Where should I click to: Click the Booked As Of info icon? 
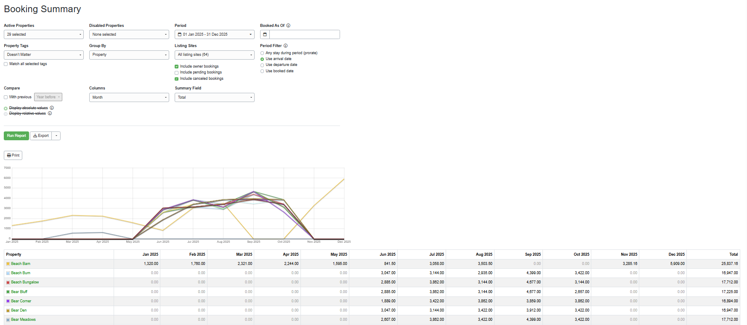click(288, 26)
